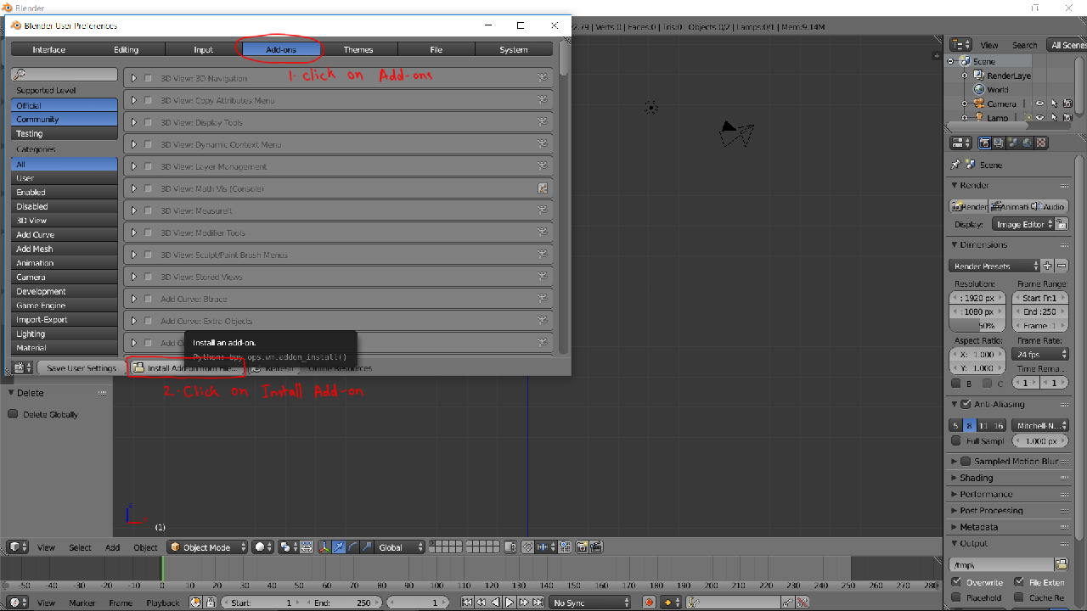
Task: Click the Math Vis (Console) add-on icon
Action: 542,188
